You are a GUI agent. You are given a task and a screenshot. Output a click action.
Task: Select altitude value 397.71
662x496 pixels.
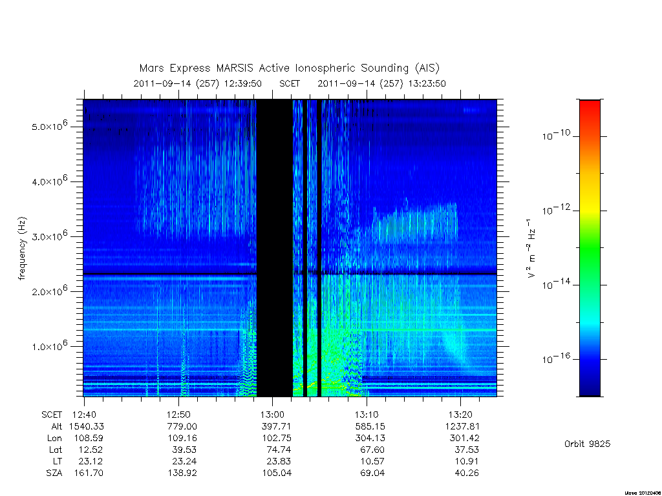[x=276, y=426]
